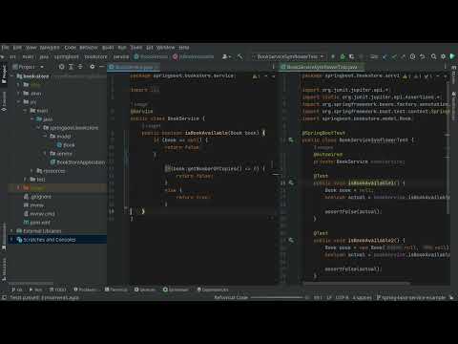Show Git history clock icon

[412, 56]
